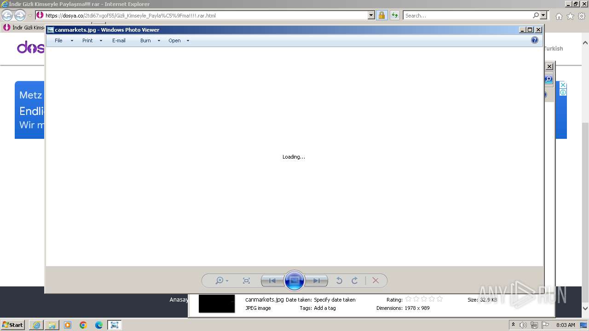Click the ad info icon
The height and width of the screenshot is (331, 589).
(563, 92)
